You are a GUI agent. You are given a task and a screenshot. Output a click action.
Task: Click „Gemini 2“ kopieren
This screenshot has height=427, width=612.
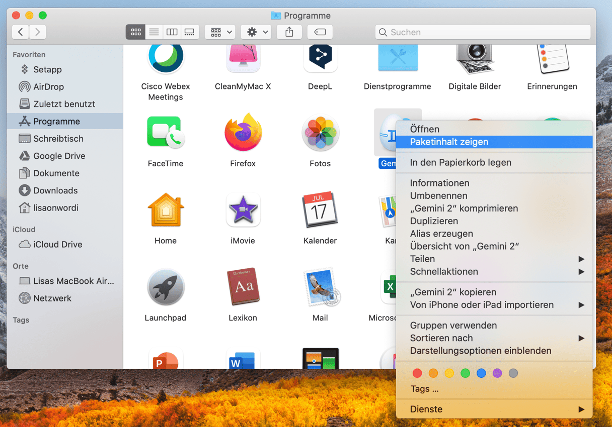494,292
